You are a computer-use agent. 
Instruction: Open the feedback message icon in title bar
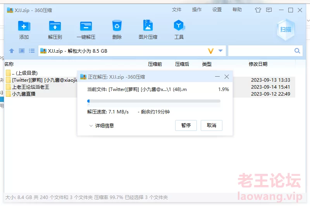pos(269,10)
